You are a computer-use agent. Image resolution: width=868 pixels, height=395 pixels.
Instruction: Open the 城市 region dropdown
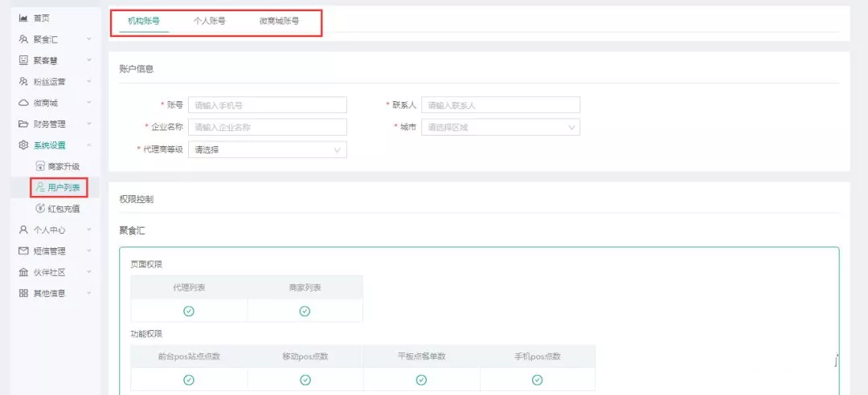pyautogui.click(x=500, y=127)
